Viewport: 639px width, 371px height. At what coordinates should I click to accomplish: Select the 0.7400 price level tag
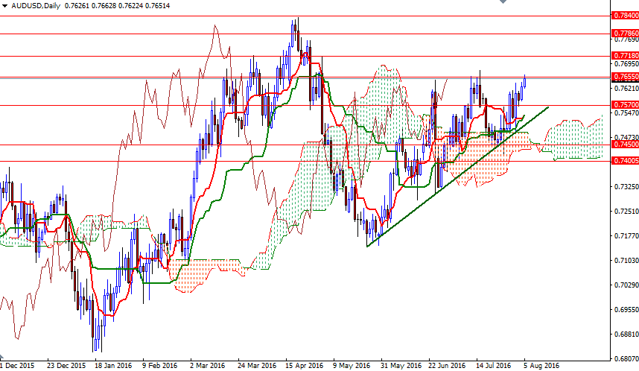pos(624,161)
